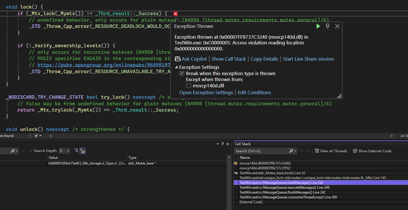Collapse the Exception Settings section
Screen dimensions: 408x210
[x=176, y=67]
